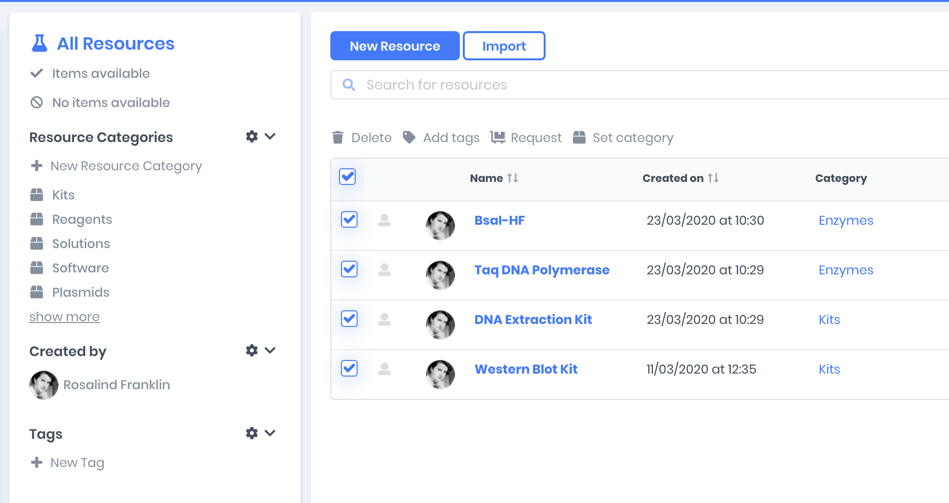Sort by Created on using arrows icon
This screenshot has width=949, height=503.
click(x=713, y=178)
